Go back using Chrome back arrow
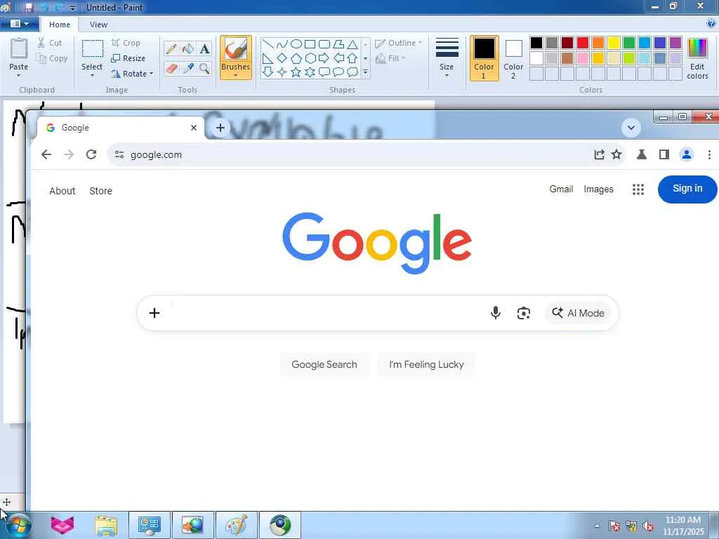This screenshot has height=539, width=719. coord(46,154)
